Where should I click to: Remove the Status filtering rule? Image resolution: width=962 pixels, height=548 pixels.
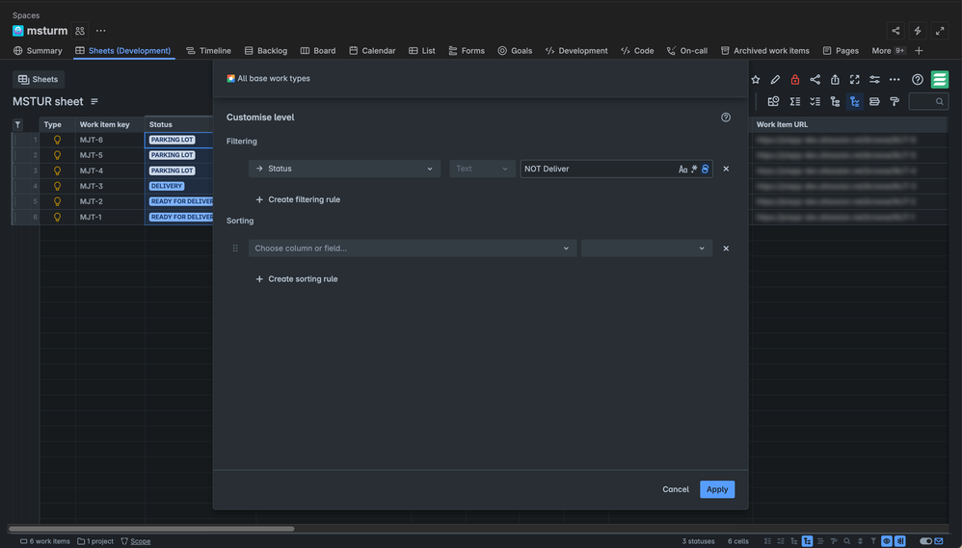point(726,169)
